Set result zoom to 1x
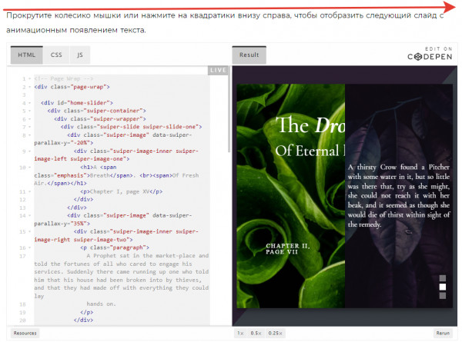The image size is (462, 342). pyautogui.click(x=240, y=334)
